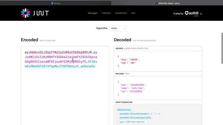Click the page vertical scrollbar

point(222,48)
